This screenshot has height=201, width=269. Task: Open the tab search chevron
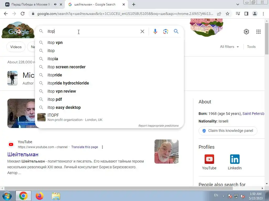[x=237, y=4]
